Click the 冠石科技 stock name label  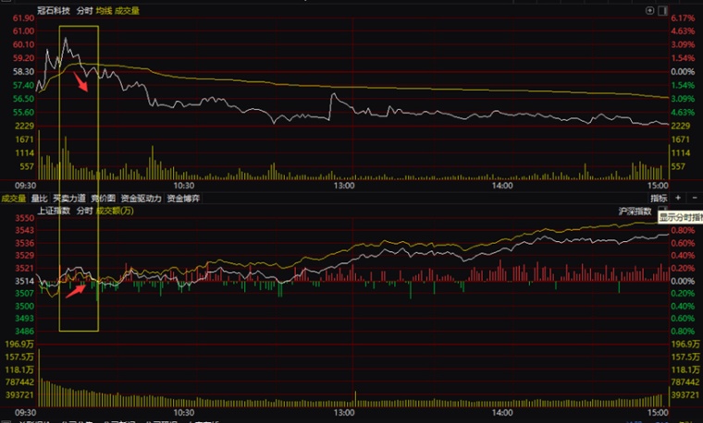click(x=54, y=10)
